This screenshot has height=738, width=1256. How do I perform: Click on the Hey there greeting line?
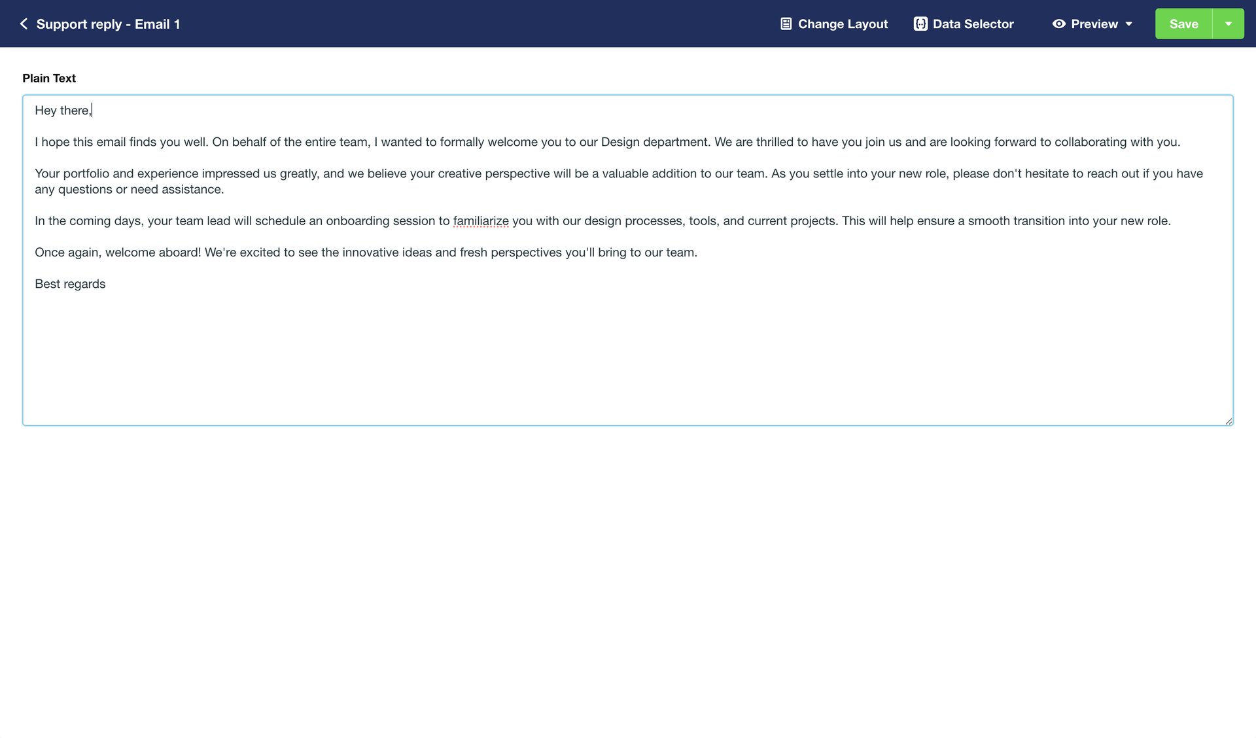click(x=62, y=111)
